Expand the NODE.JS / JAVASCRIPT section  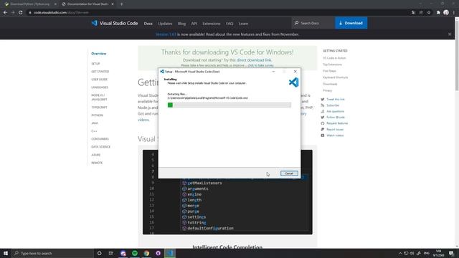99,97
